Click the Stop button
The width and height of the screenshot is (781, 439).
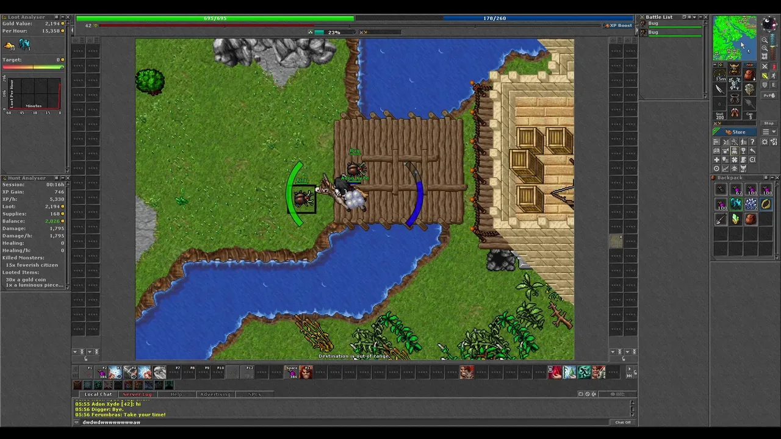pos(769,123)
